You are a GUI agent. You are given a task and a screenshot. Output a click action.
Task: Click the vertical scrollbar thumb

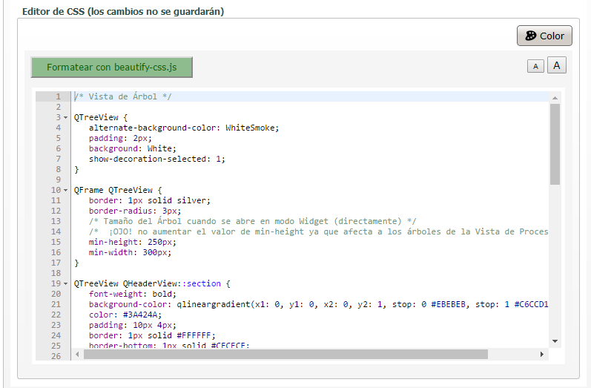(555, 145)
